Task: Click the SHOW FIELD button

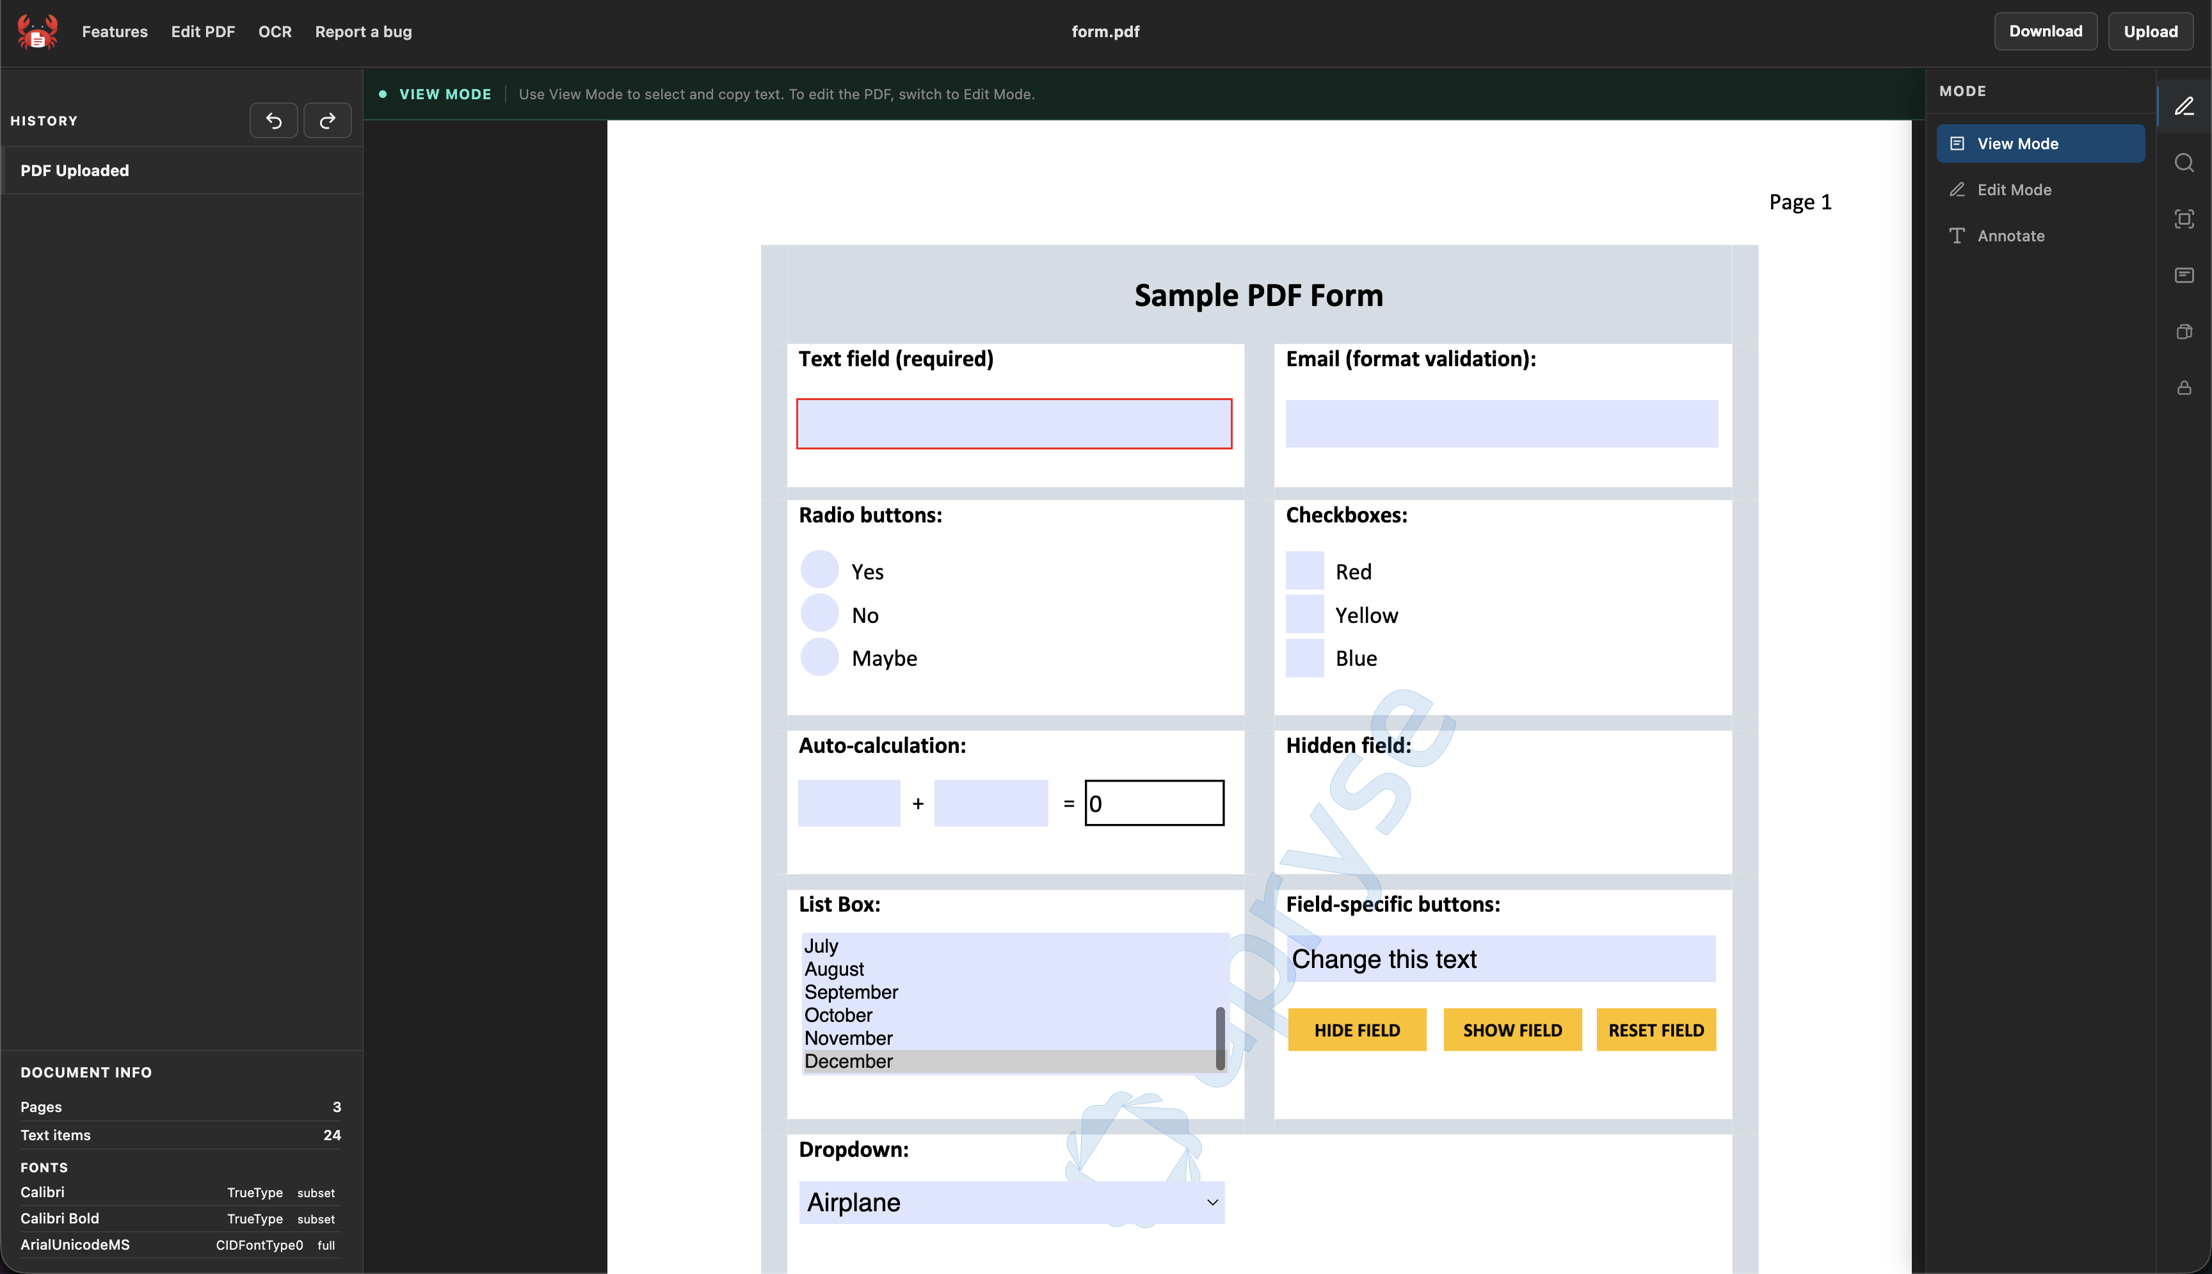Action: (1512, 1030)
